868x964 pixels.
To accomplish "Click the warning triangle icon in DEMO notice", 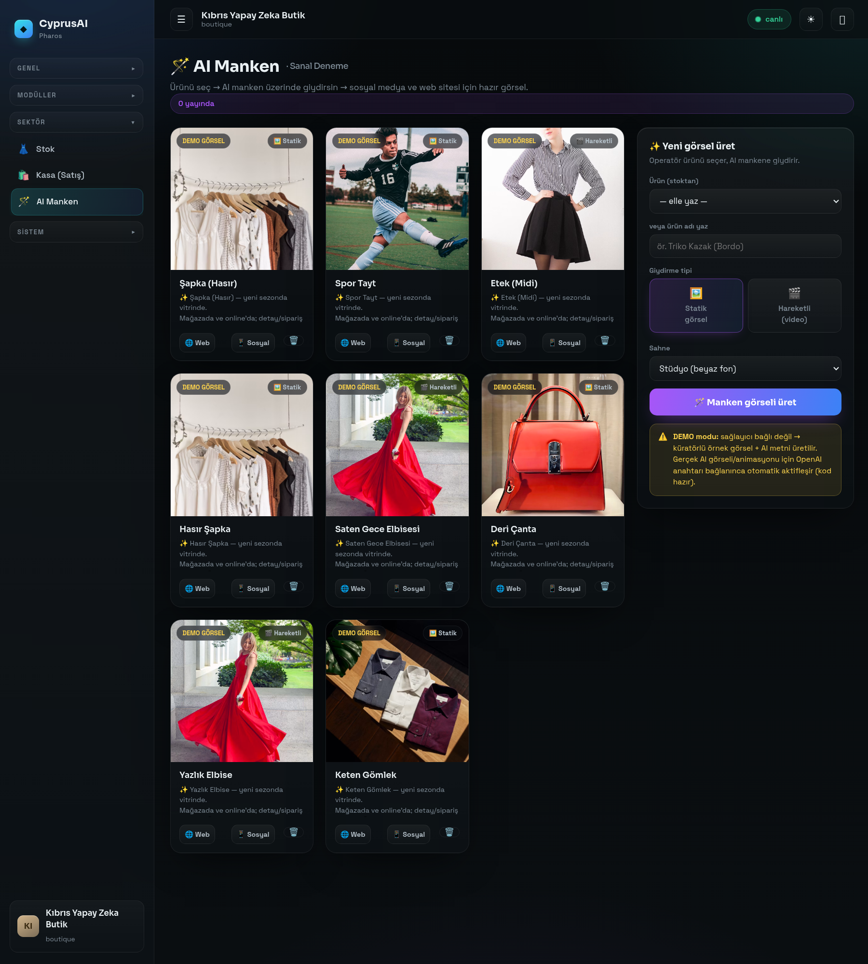I will (x=663, y=437).
